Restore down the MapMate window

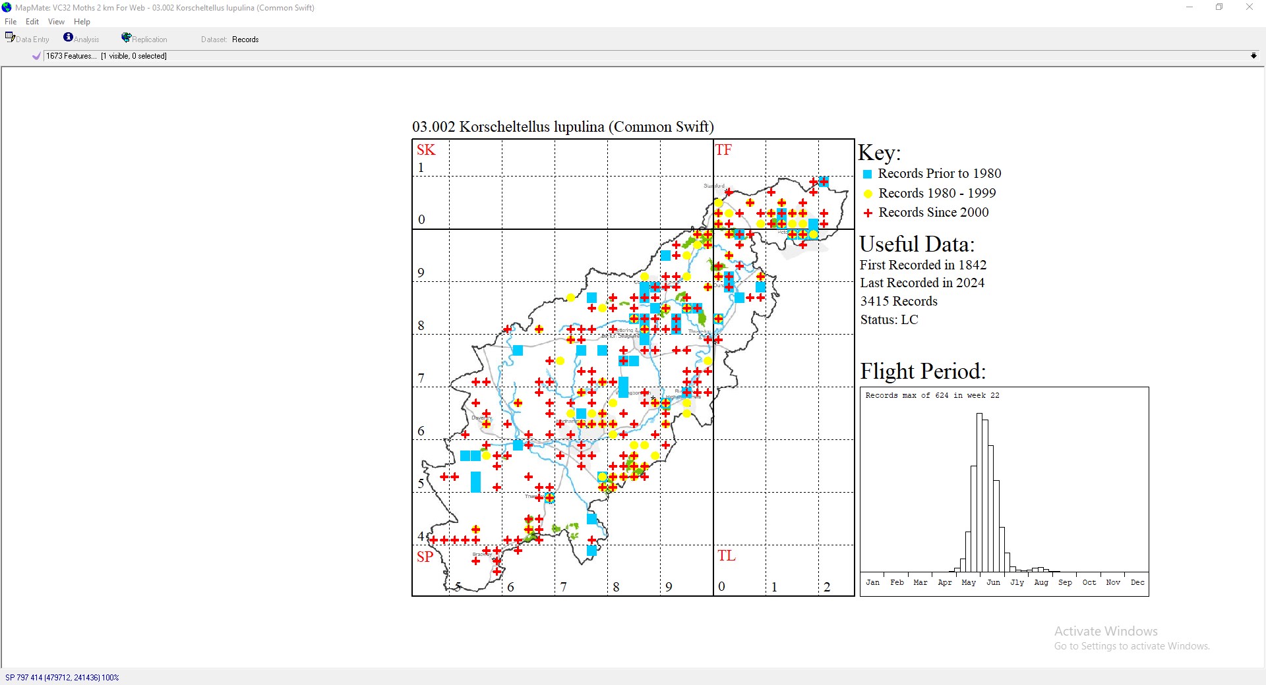coord(1219,7)
